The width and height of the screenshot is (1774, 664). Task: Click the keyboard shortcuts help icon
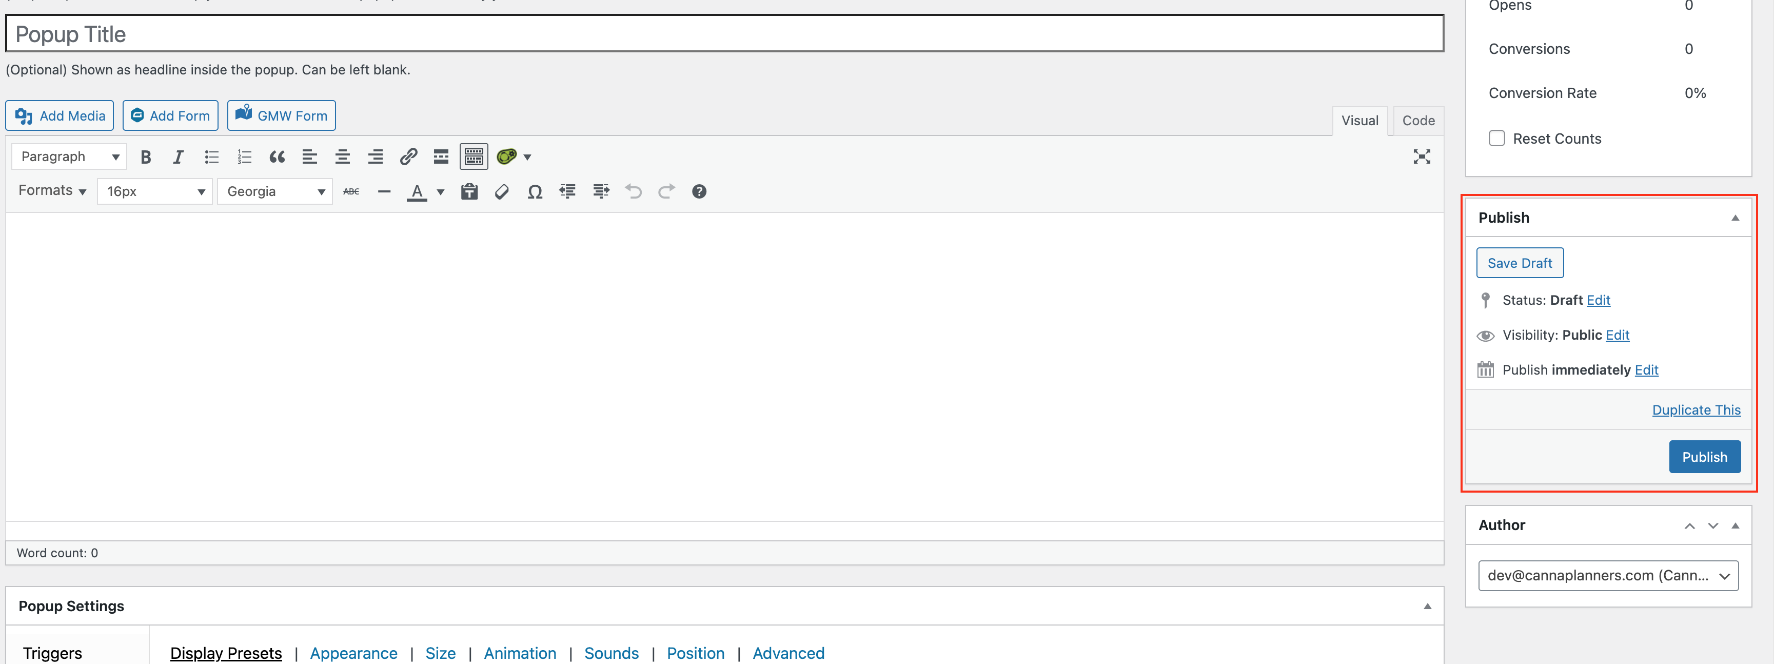point(698,191)
